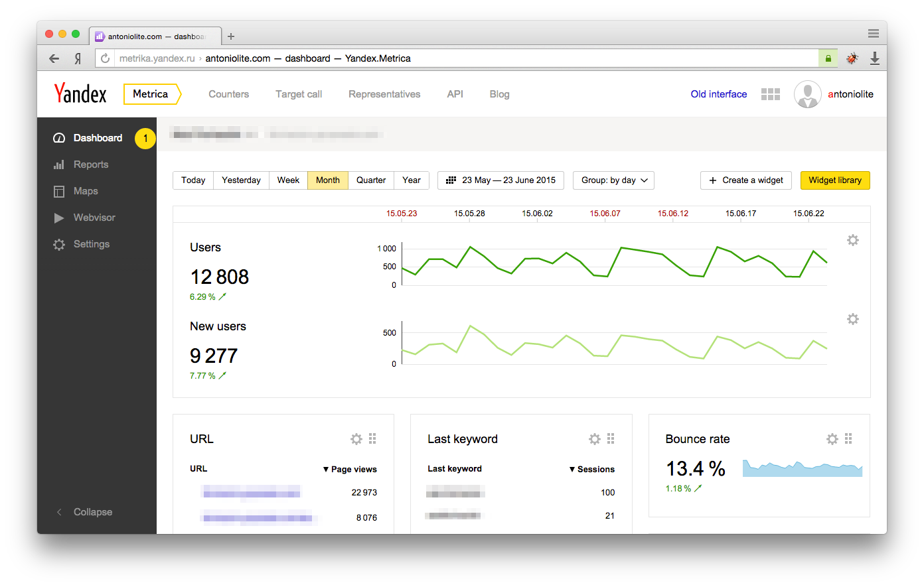Open browser downloads arrow icon
This screenshot has width=924, height=587.
click(875, 58)
